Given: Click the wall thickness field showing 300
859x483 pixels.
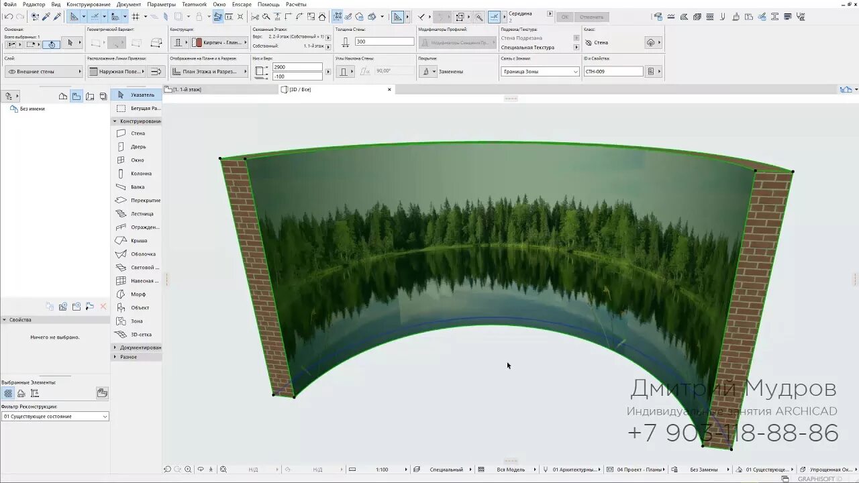Looking at the screenshot, I should [x=385, y=42].
